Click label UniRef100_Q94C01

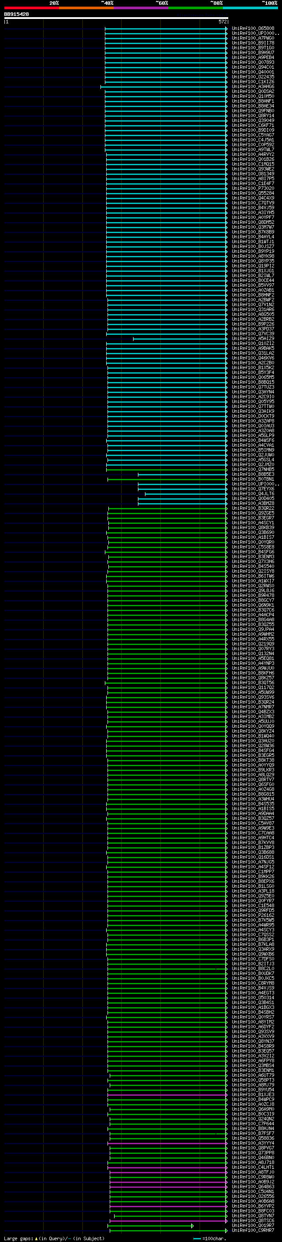tap(252, 67)
